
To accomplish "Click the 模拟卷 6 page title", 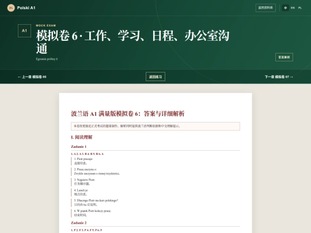I will tap(132, 42).
